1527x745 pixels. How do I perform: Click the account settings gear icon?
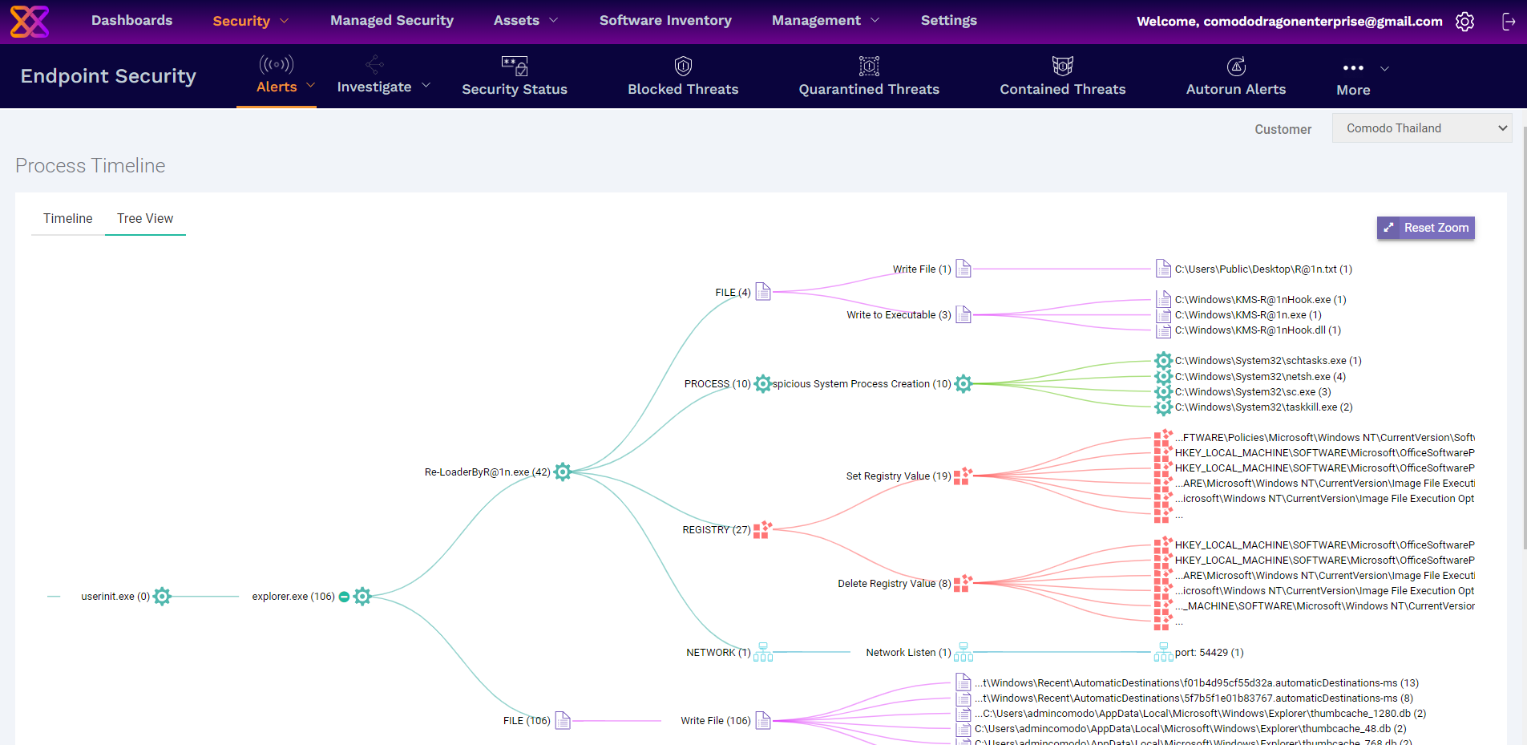point(1464,22)
